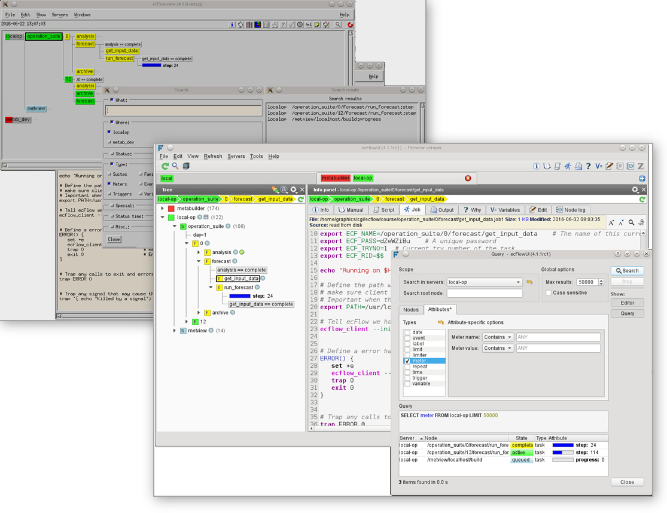Check the event type checkbox in Query
The height and width of the screenshot is (513, 667).
[x=407, y=338]
